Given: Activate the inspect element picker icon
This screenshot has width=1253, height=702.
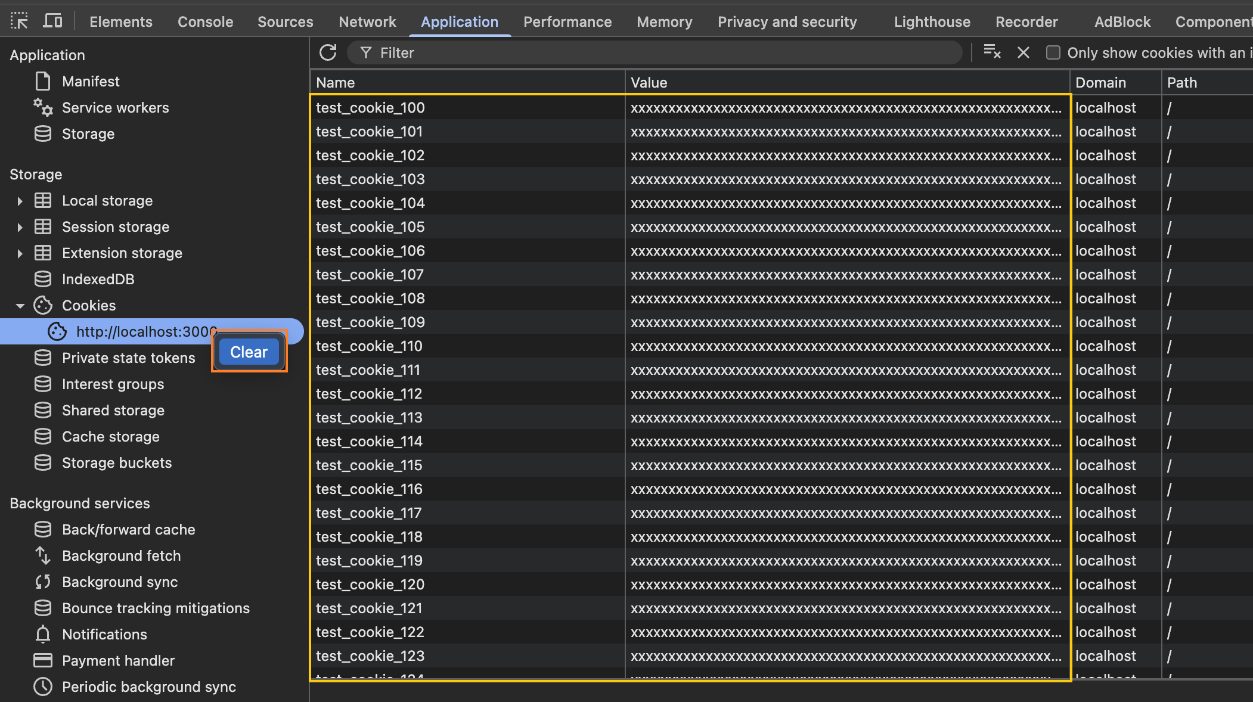Looking at the screenshot, I should point(19,21).
